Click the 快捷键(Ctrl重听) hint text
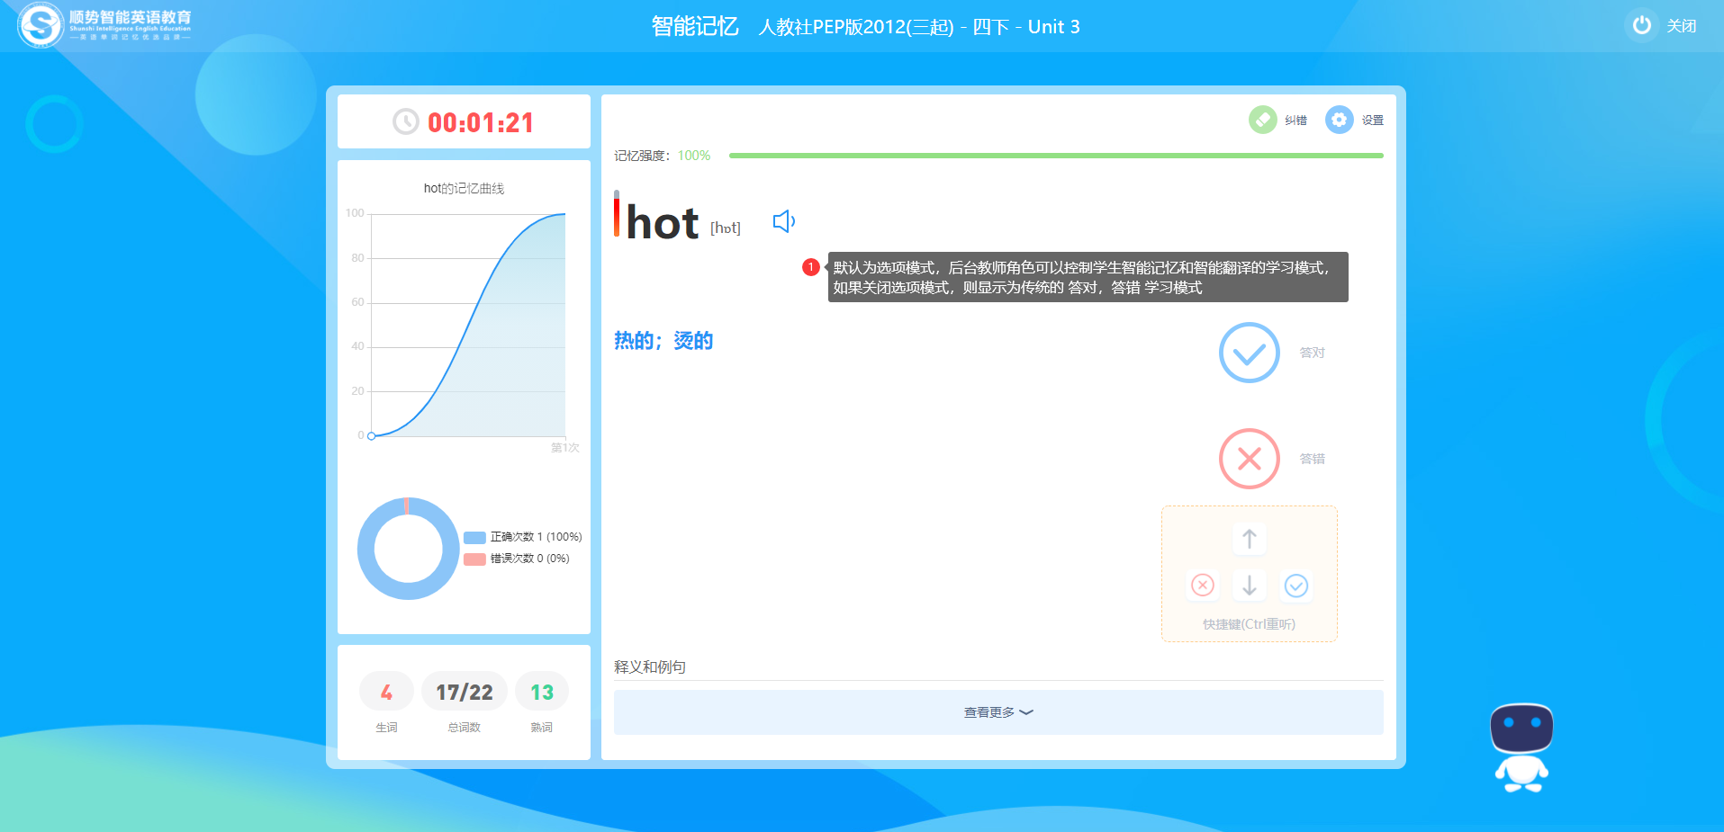 1249,624
